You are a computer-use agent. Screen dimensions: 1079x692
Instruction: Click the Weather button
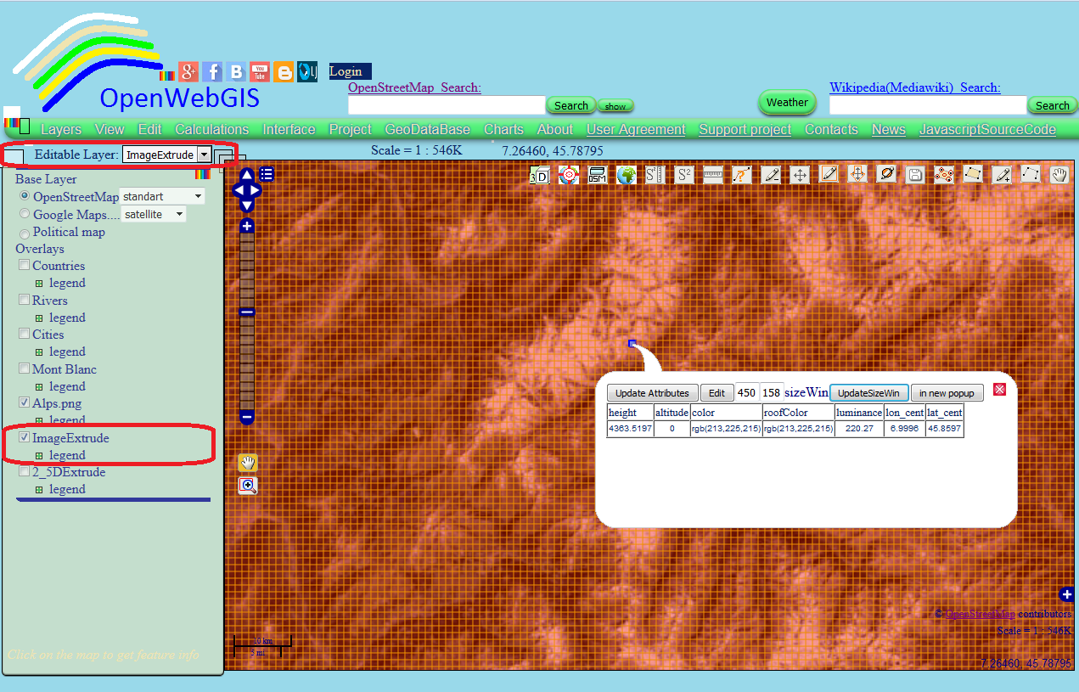(787, 102)
